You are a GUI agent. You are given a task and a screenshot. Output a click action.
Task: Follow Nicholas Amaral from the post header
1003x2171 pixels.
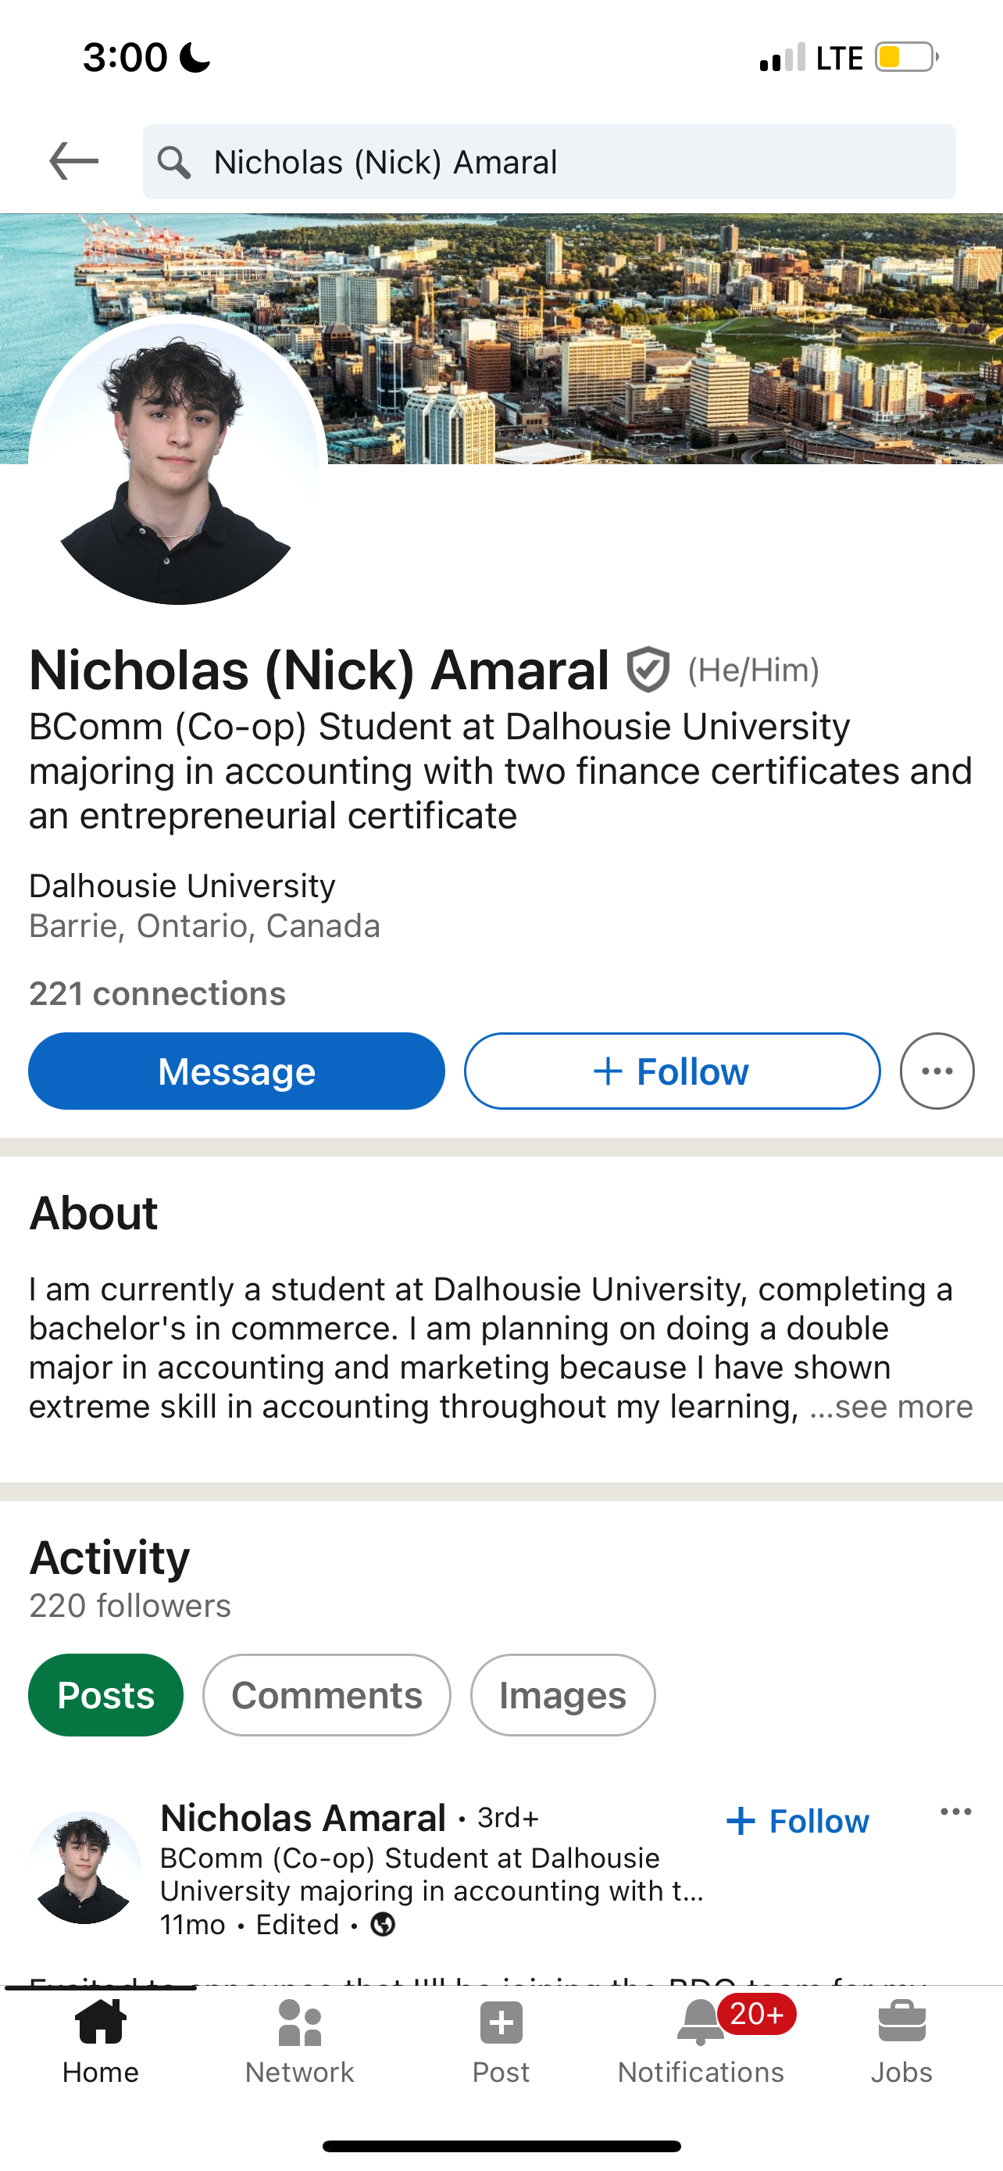pyautogui.click(x=798, y=1821)
